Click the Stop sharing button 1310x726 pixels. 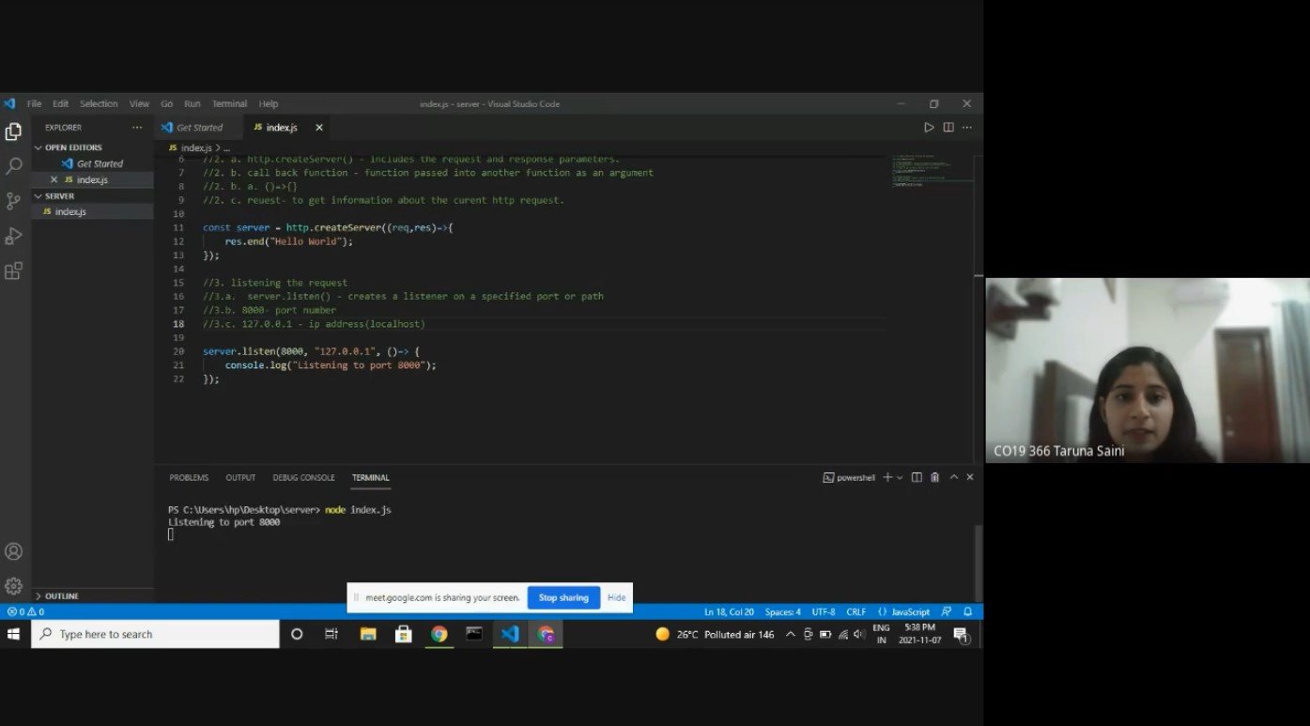point(563,597)
